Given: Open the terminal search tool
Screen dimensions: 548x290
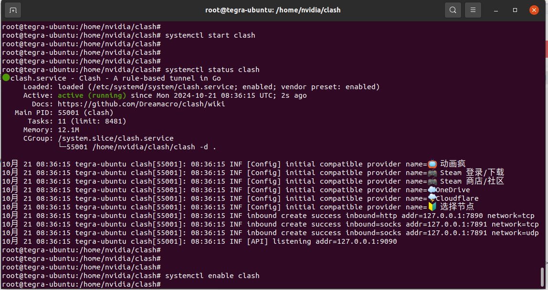Looking at the screenshot, I should pos(453,10).
